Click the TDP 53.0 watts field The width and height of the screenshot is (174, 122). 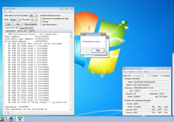pos(164,97)
